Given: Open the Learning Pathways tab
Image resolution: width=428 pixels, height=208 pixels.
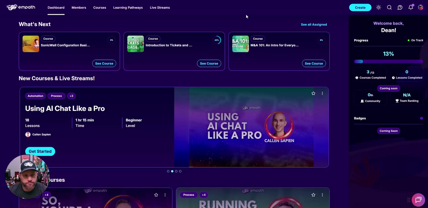Looking at the screenshot, I should click(x=128, y=8).
